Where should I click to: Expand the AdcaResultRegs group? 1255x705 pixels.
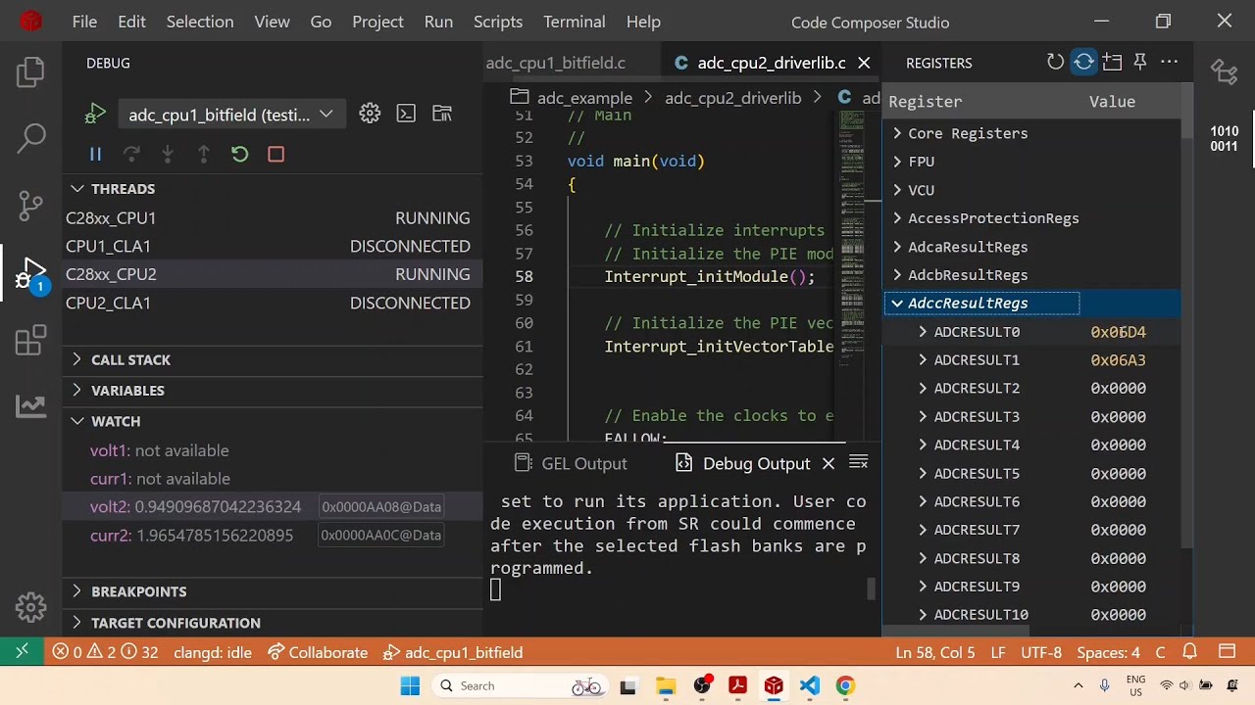coord(897,247)
